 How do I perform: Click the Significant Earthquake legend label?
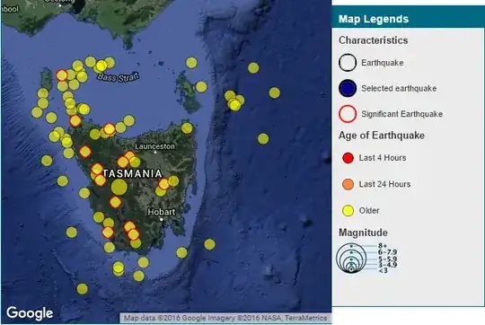401,114
